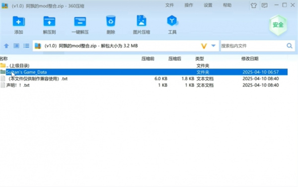This screenshot has width=298, height=187.
Task: Switch to the list view icon
Action: [26, 46]
